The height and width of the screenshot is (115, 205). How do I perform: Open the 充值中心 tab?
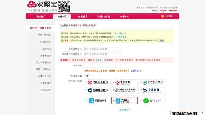click(x=125, y=16)
